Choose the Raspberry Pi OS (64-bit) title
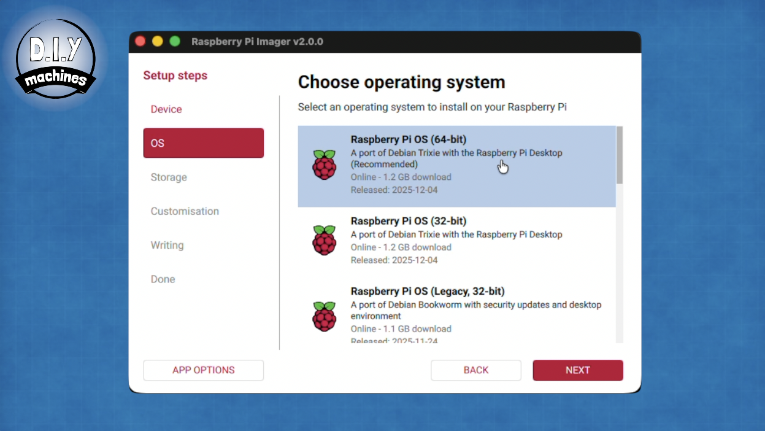765x431 pixels. tap(409, 139)
